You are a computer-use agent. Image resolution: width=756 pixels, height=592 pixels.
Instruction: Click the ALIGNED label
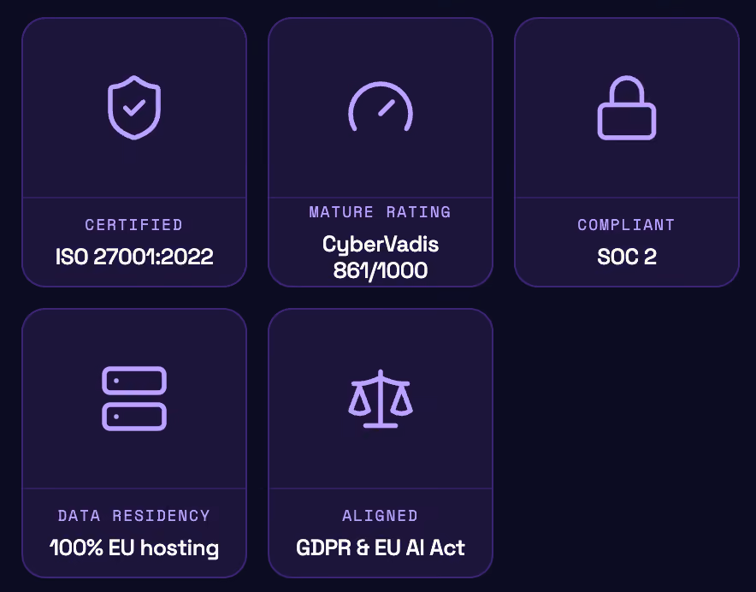click(381, 516)
